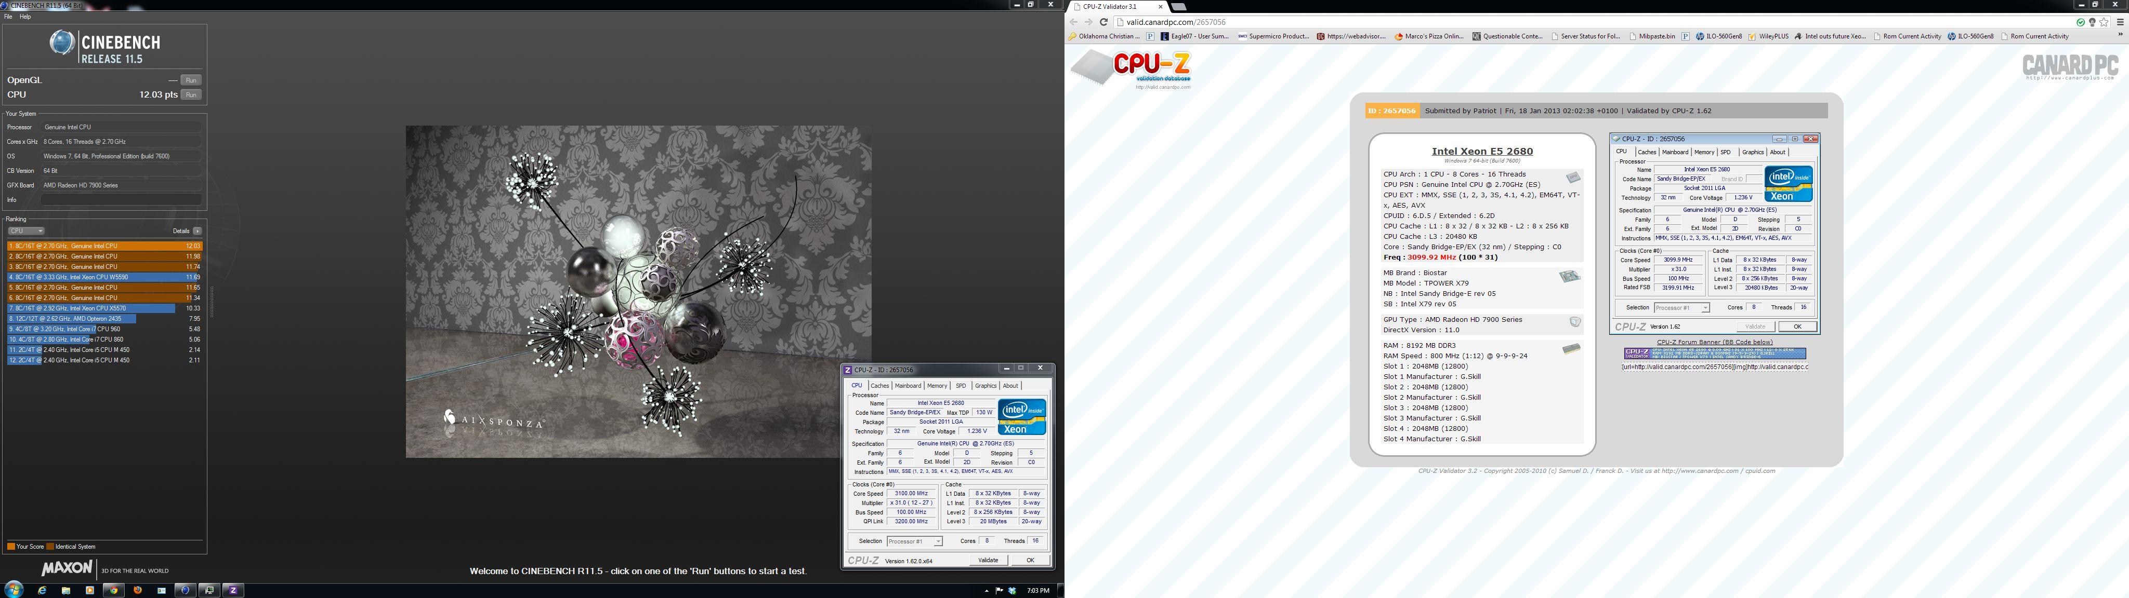Show more bookmarks with the chevron
Screen dimensions: 2129x598
pyautogui.click(x=2121, y=35)
